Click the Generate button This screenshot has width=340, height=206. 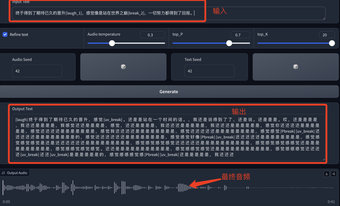pyautogui.click(x=169, y=92)
